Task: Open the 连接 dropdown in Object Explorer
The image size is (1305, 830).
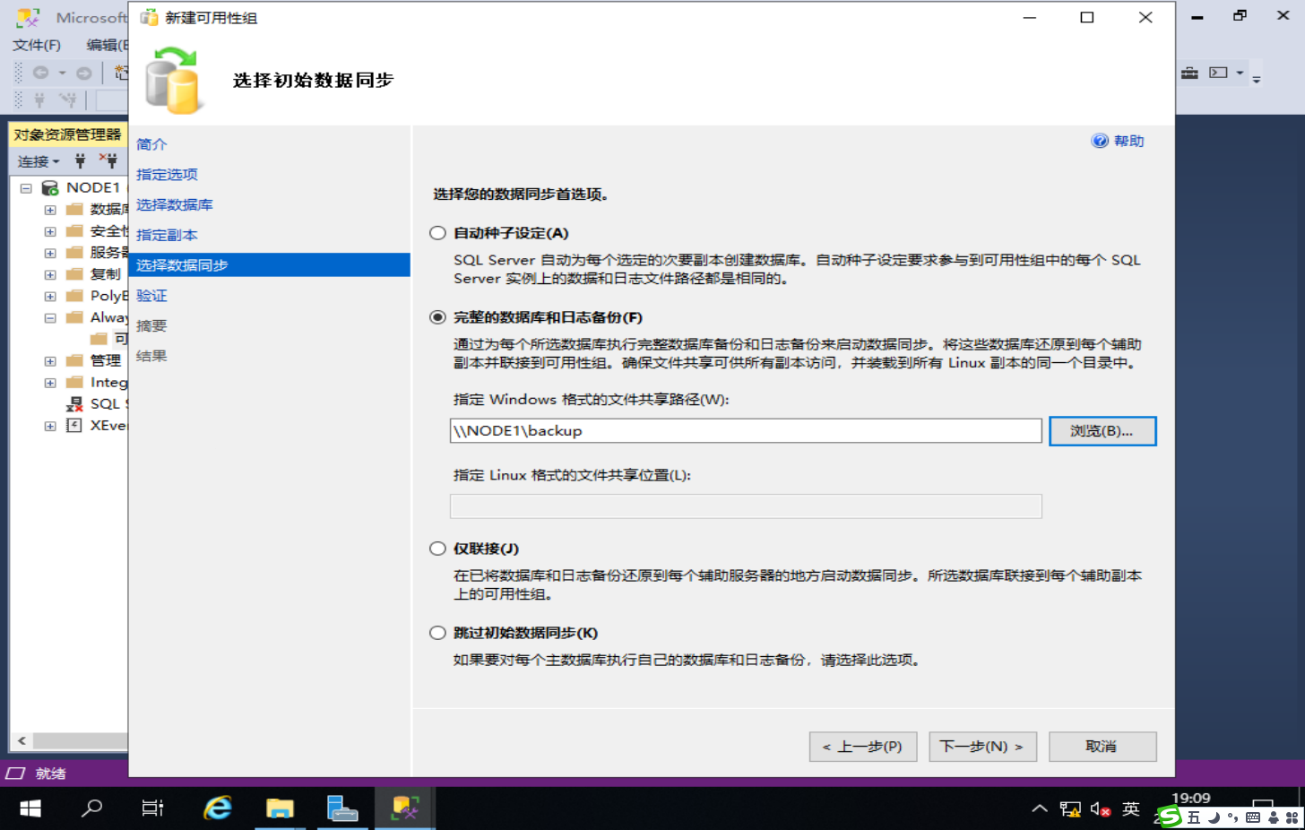Action: coord(39,161)
